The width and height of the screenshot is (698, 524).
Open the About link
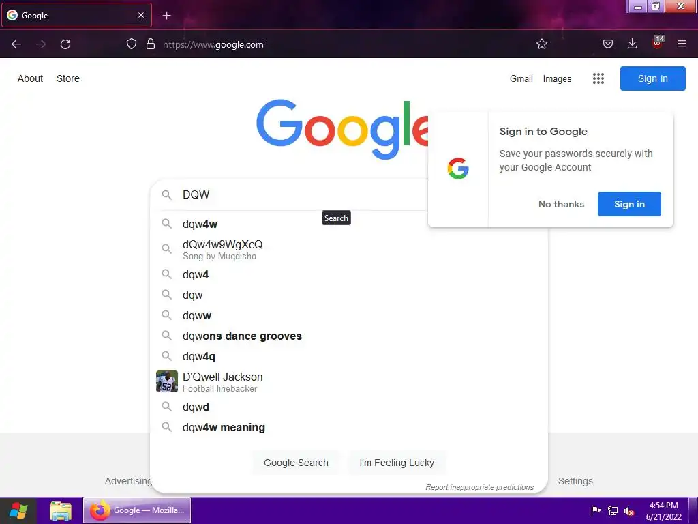(30, 78)
